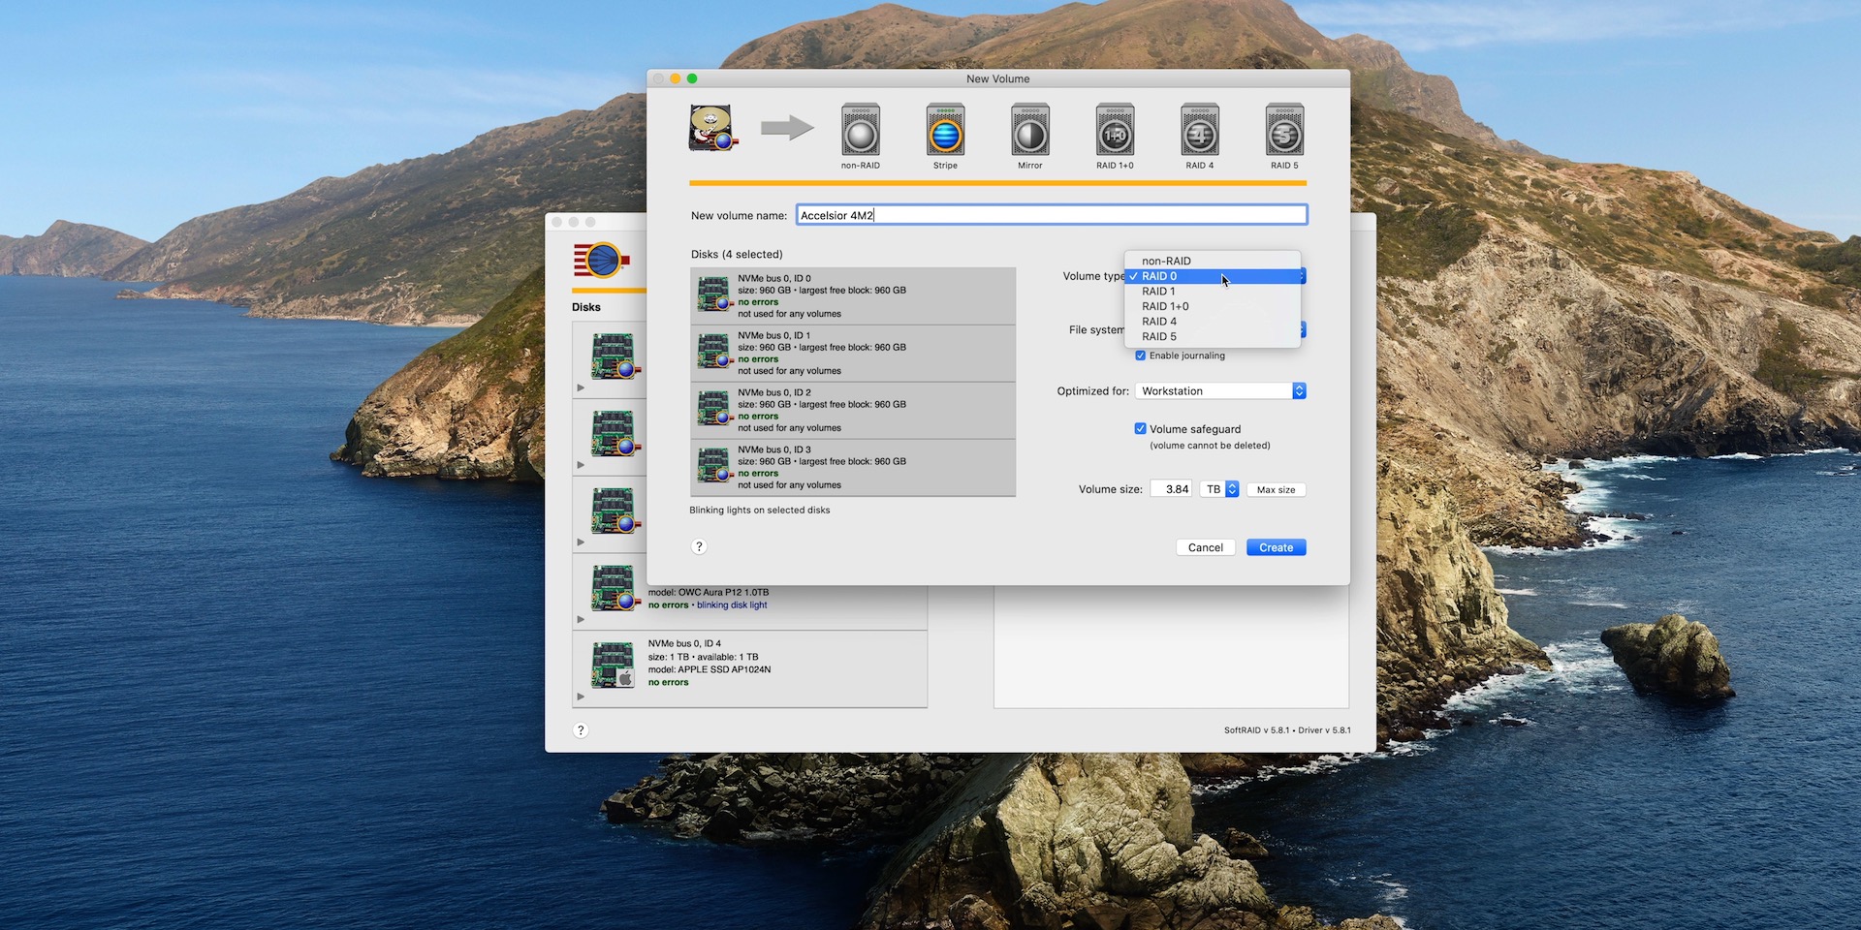1861x930 pixels.
Task: Select the RAID 1+0 icon
Action: pos(1115,131)
